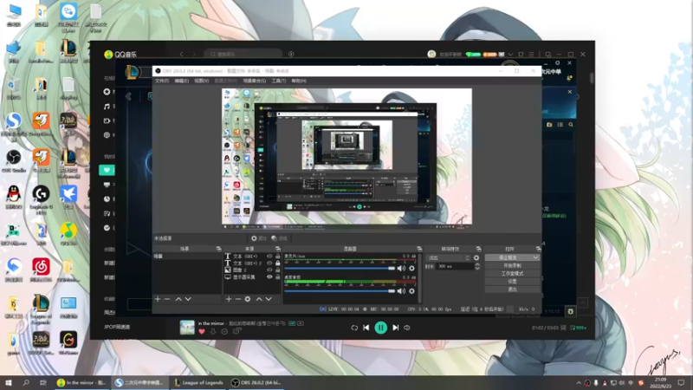The width and height of the screenshot is (693, 390).
Task: Click Exit button in OBS controls
Action: coord(512,289)
